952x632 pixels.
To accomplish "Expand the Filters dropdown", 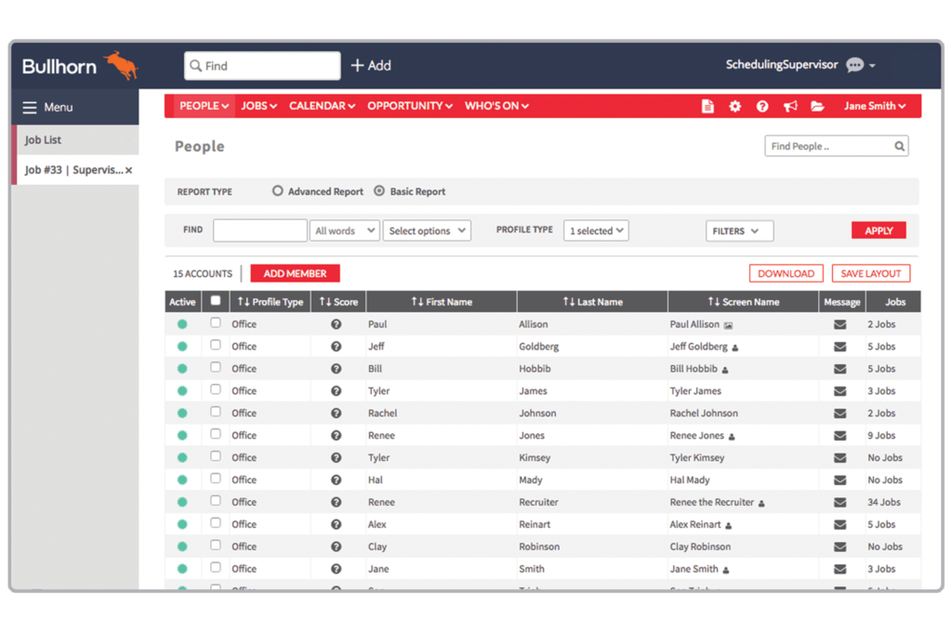I will [739, 230].
